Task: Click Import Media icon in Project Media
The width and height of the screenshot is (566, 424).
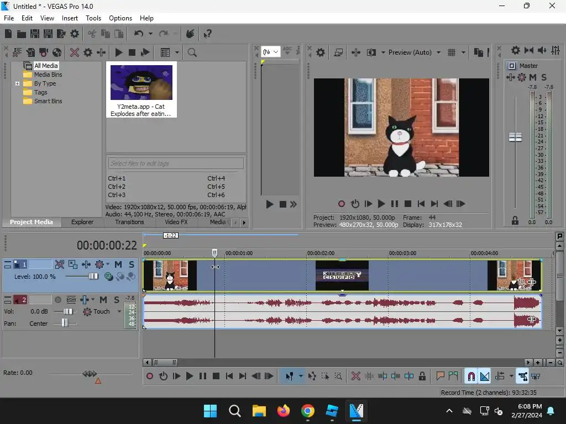Action: [x=30, y=52]
